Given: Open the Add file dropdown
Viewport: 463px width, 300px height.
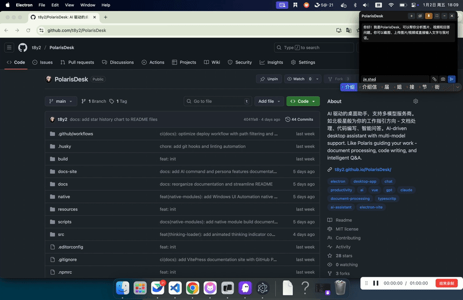Looking at the screenshot, I should tap(269, 101).
